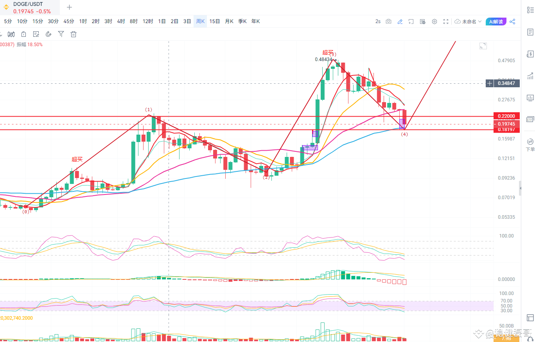Enter fullscreen mode from top toolbar
Viewport: 535px width, 342px height.
click(x=446, y=22)
